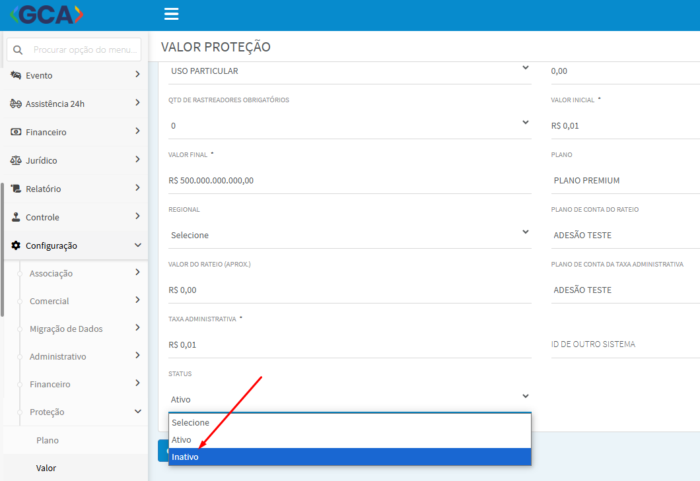Edit the Taxa Administrativa field

pyautogui.click(x=349, y=345)
